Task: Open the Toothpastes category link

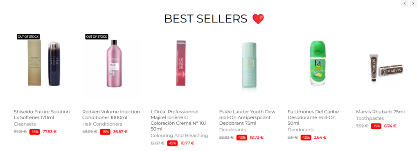Action: tap(370, 118)
